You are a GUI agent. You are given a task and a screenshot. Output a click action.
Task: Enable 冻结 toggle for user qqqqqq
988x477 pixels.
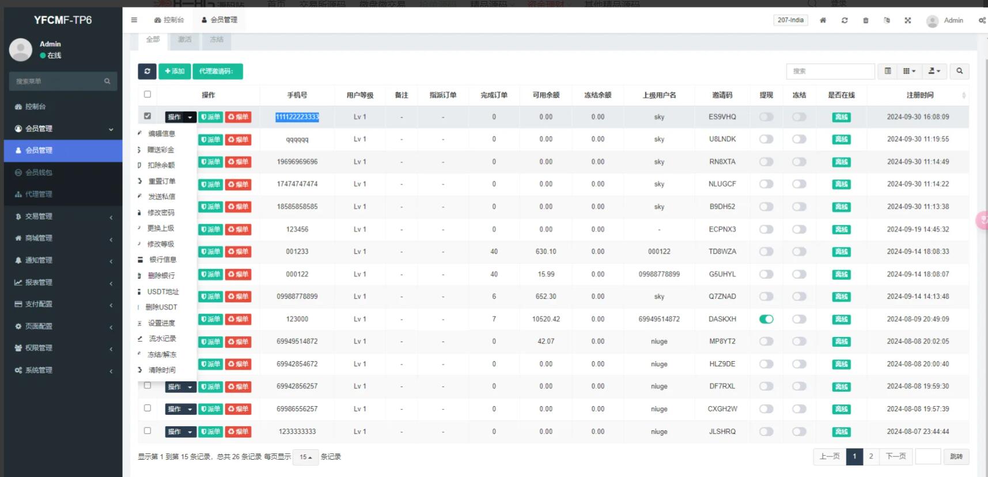coord(799,139)
